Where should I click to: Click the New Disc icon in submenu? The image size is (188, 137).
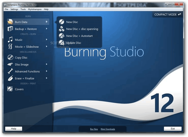coord(62,22)
